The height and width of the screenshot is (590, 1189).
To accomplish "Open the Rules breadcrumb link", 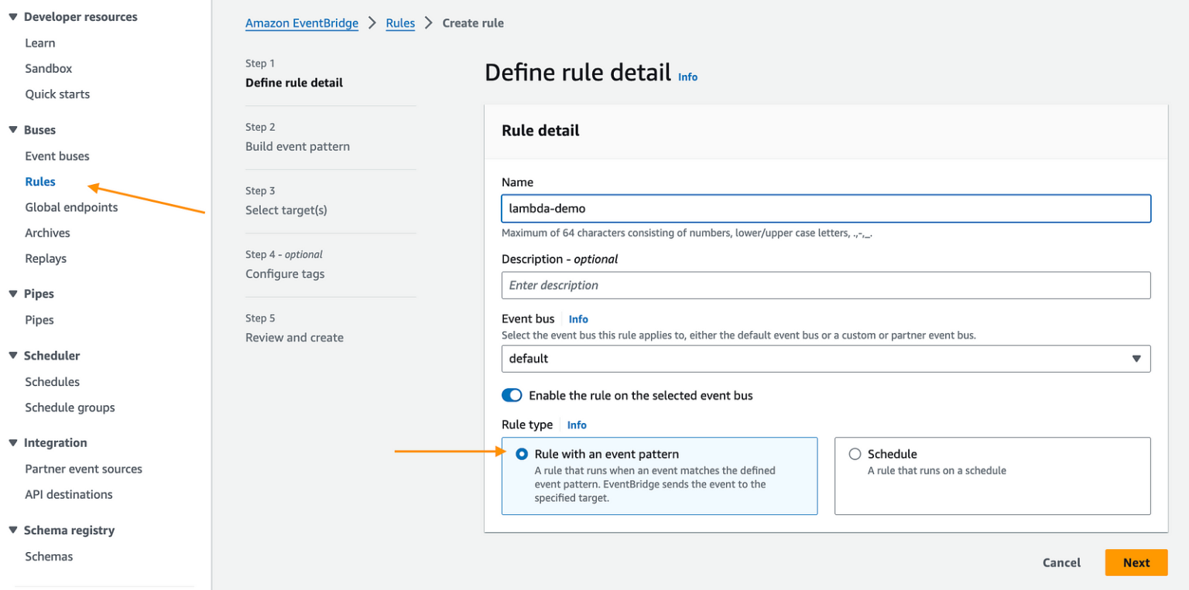I will click(400, 22).
